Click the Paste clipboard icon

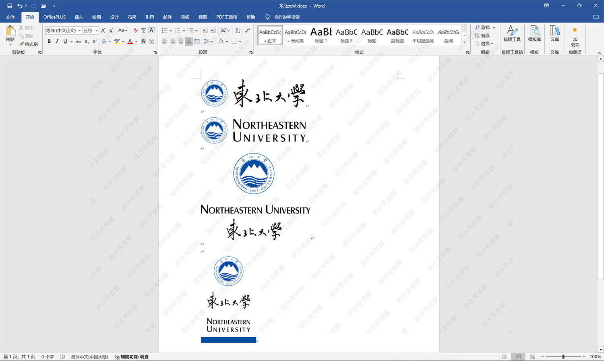10,31
